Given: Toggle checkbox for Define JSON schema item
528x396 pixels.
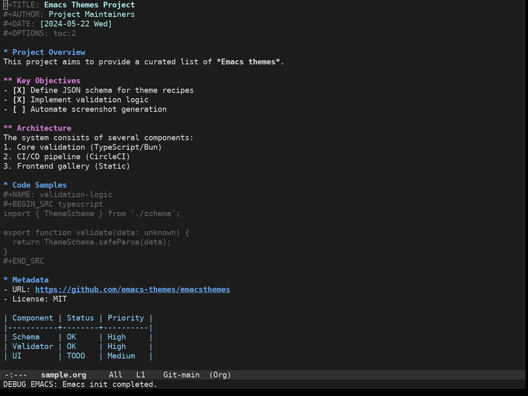Looking at the screenshot, I should tap(19, 90).
